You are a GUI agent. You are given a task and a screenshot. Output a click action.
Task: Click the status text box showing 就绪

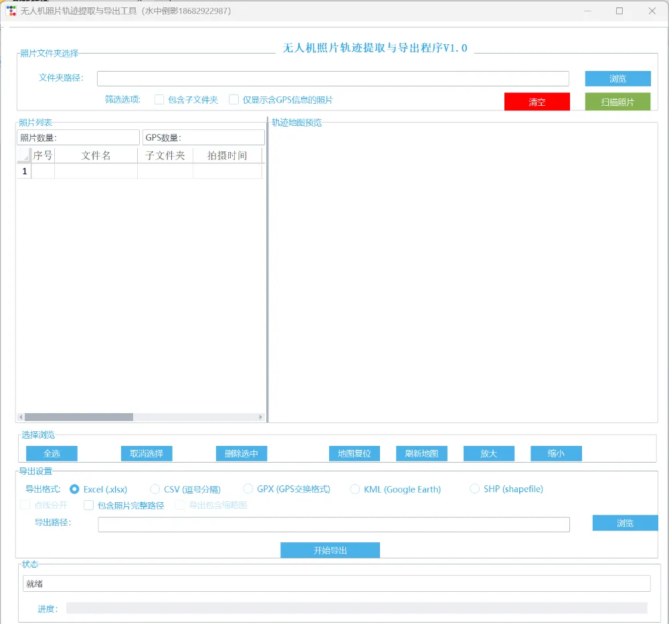click(337, 583)
